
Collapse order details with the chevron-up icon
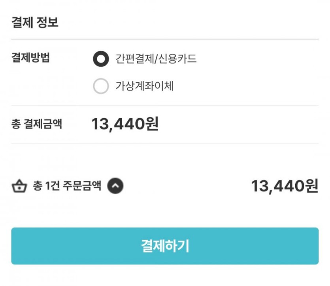pyautogui.click(x=115, y=186)
